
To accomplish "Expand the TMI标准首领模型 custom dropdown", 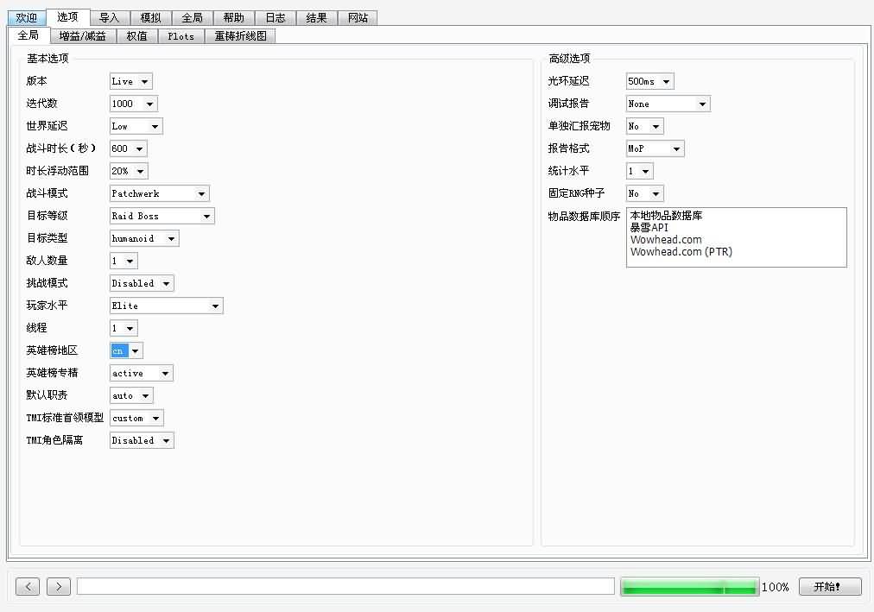I will tap(136, 418).
